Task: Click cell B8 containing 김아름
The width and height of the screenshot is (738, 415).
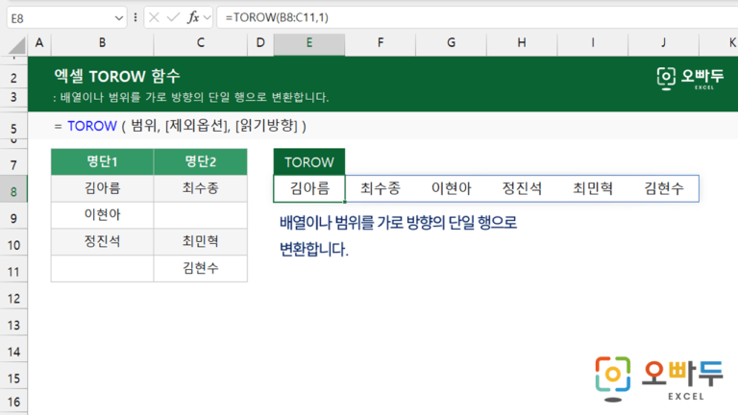Action: click(x=102, y=188)
